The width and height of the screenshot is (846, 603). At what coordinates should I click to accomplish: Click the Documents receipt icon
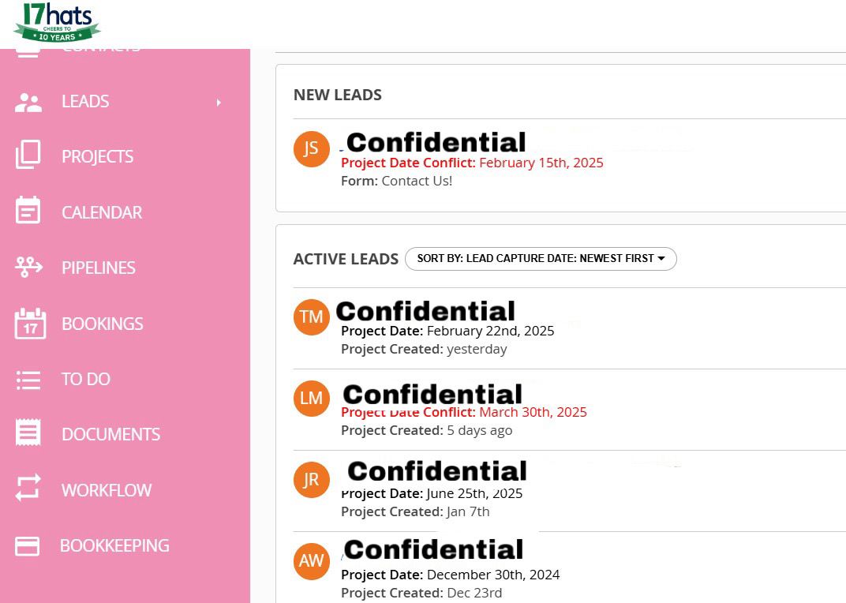point(28,434)
